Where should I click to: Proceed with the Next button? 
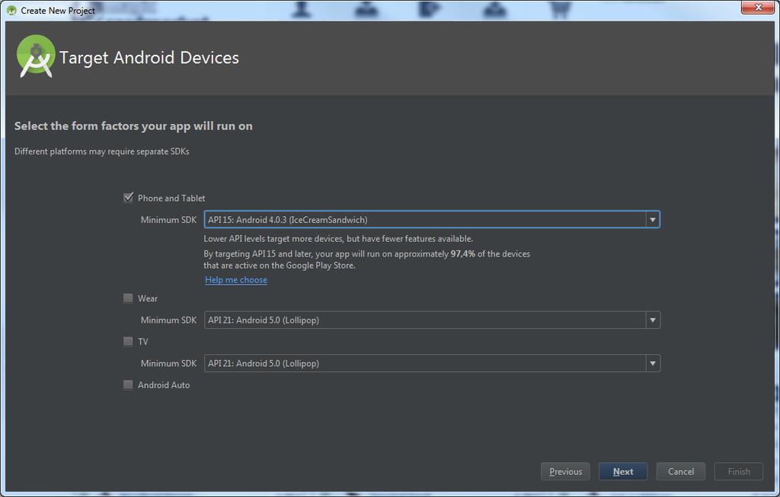coord(623,471)
